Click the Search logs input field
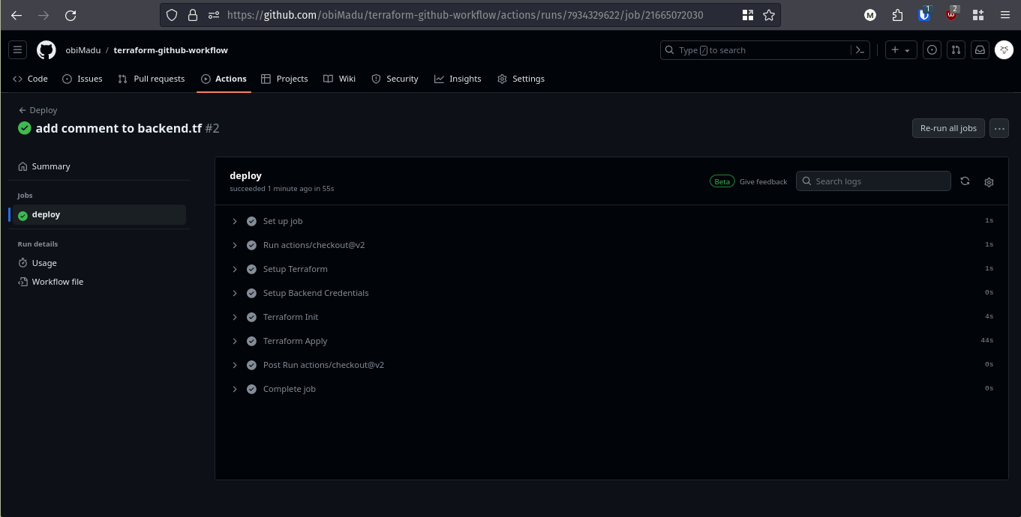 [873, 181]
